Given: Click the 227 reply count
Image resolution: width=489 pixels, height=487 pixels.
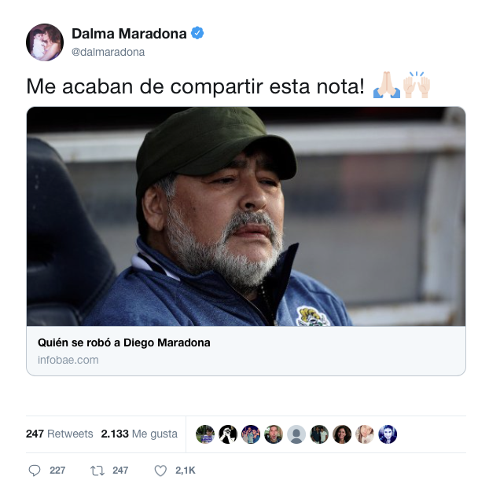Looking at the screenshot, I should tap(57, 471).
